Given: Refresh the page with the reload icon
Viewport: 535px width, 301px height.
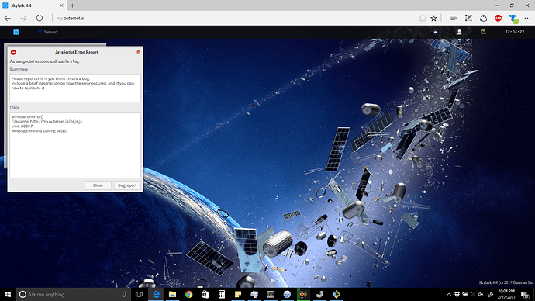Looking at the screenshot, I should coord(40,18).
